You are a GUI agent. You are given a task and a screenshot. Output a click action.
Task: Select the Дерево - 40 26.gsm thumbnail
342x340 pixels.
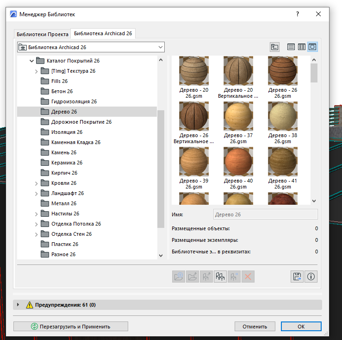[x=238, y=162]
